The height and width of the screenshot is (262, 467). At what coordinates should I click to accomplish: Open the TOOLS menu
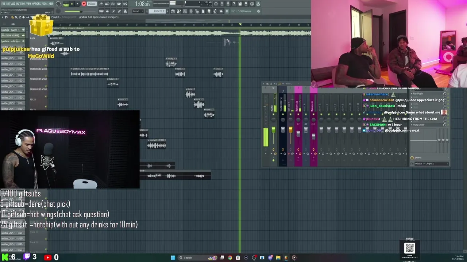44,4
